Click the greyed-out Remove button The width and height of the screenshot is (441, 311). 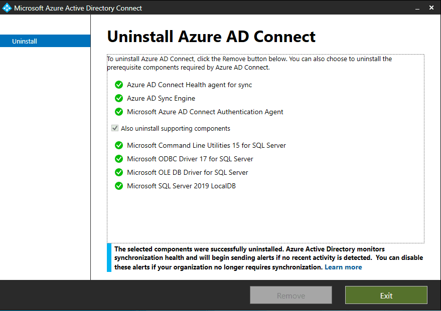tap(291, 295)
